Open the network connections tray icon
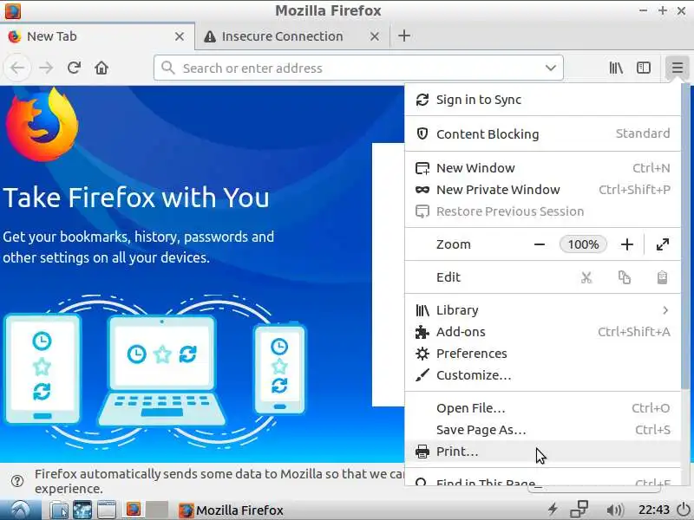Viewport: 694px width, 520px height. [x=579, y=510]
